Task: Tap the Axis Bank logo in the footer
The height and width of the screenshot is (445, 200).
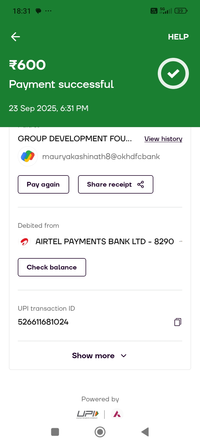Action: click(x=117, y=414)
